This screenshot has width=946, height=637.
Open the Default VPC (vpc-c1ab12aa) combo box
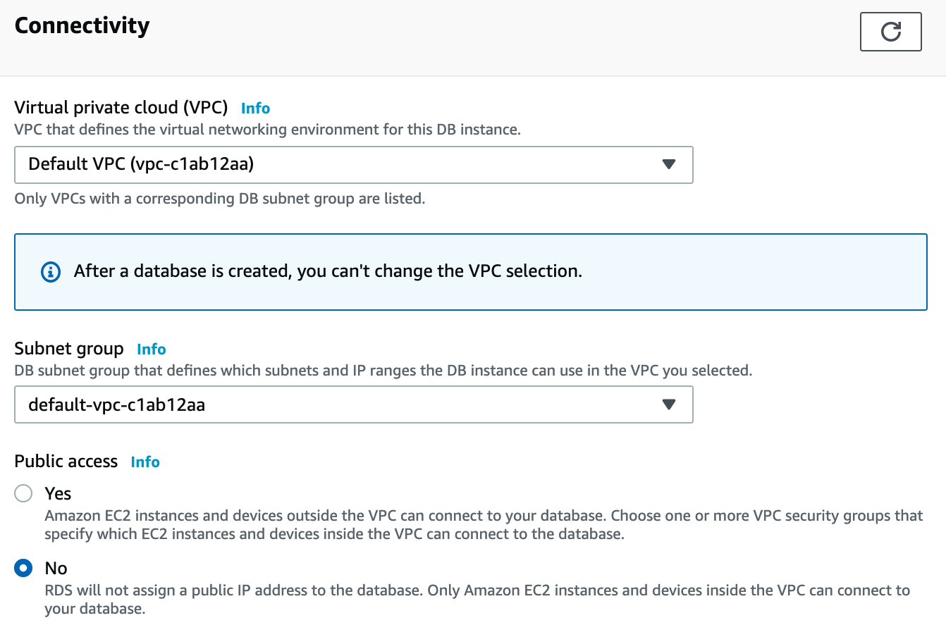click(x=352, y=164)
